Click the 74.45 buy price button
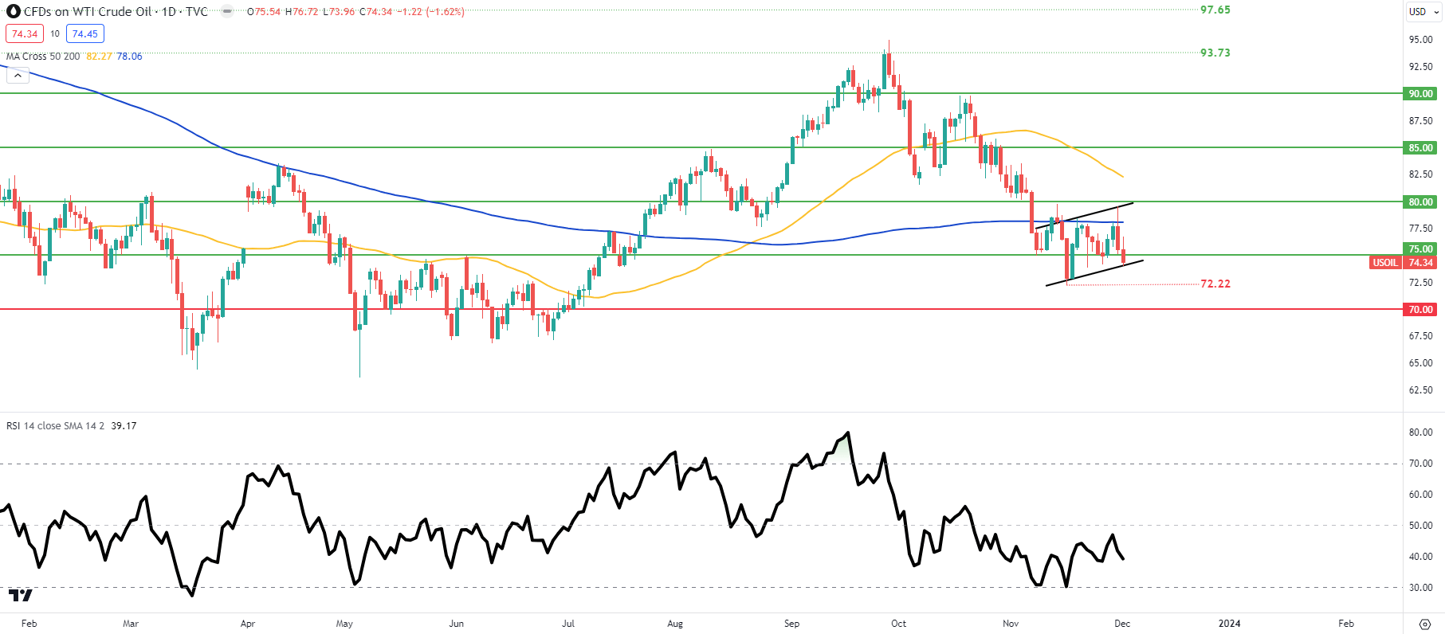 pyautogui.click(x=85, y=33)
